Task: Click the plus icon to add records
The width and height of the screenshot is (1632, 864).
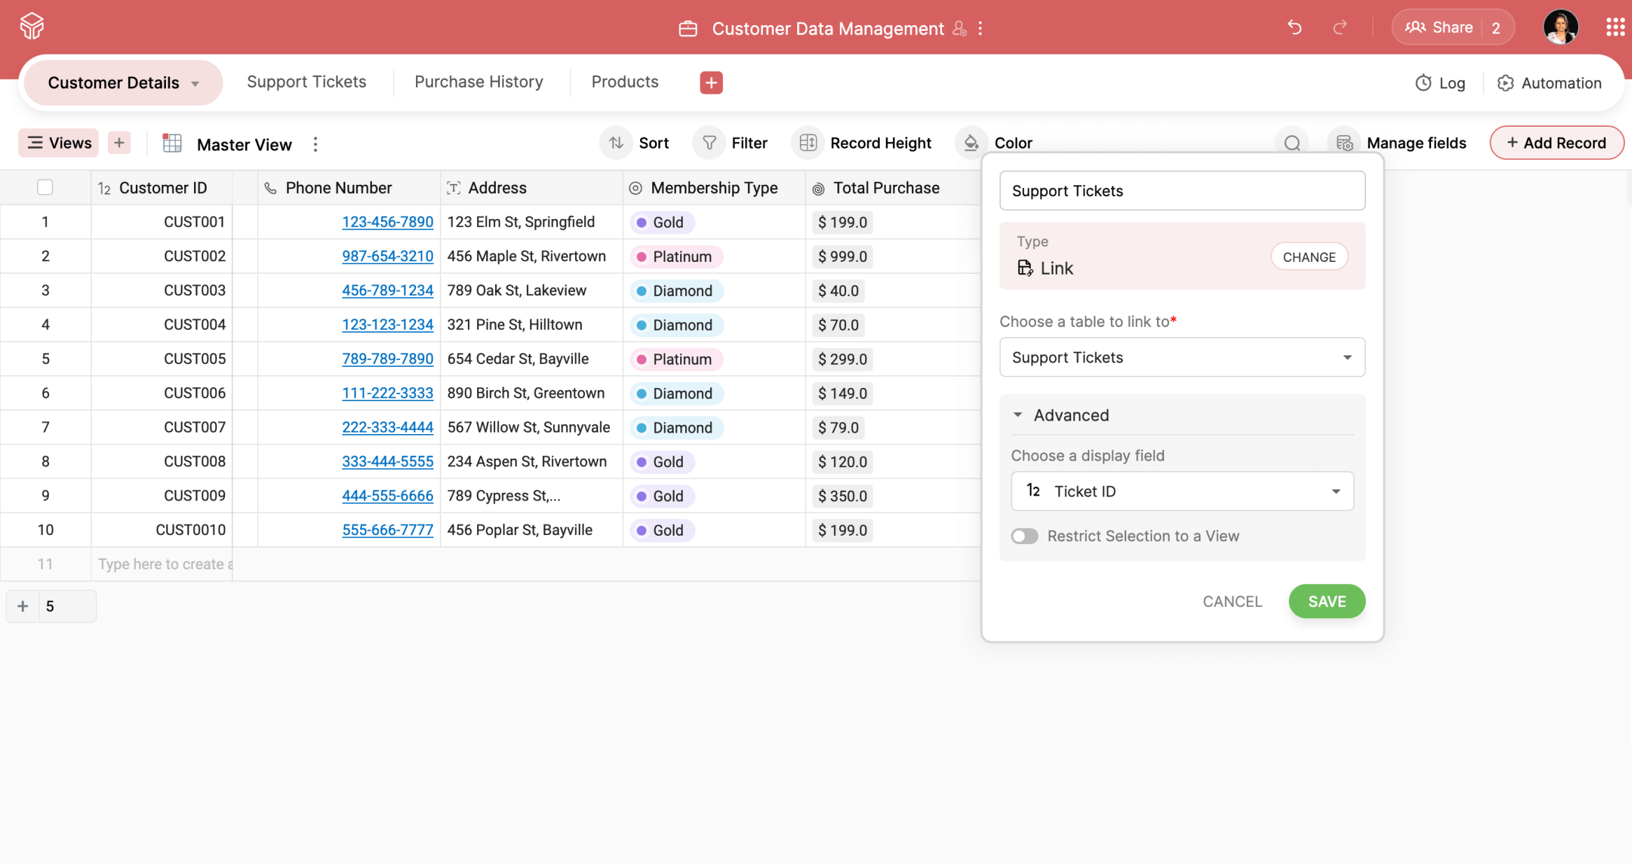Action: pyautogui.click(x=23, y=606)
